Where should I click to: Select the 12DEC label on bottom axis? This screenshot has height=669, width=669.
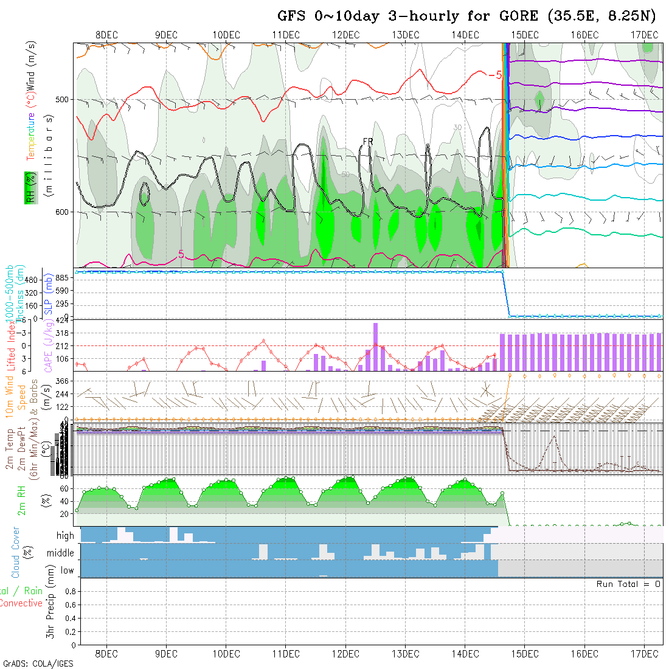point(345,653)
